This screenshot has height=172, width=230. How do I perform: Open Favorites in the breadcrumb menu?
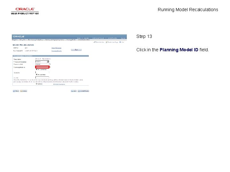[15, 40]
